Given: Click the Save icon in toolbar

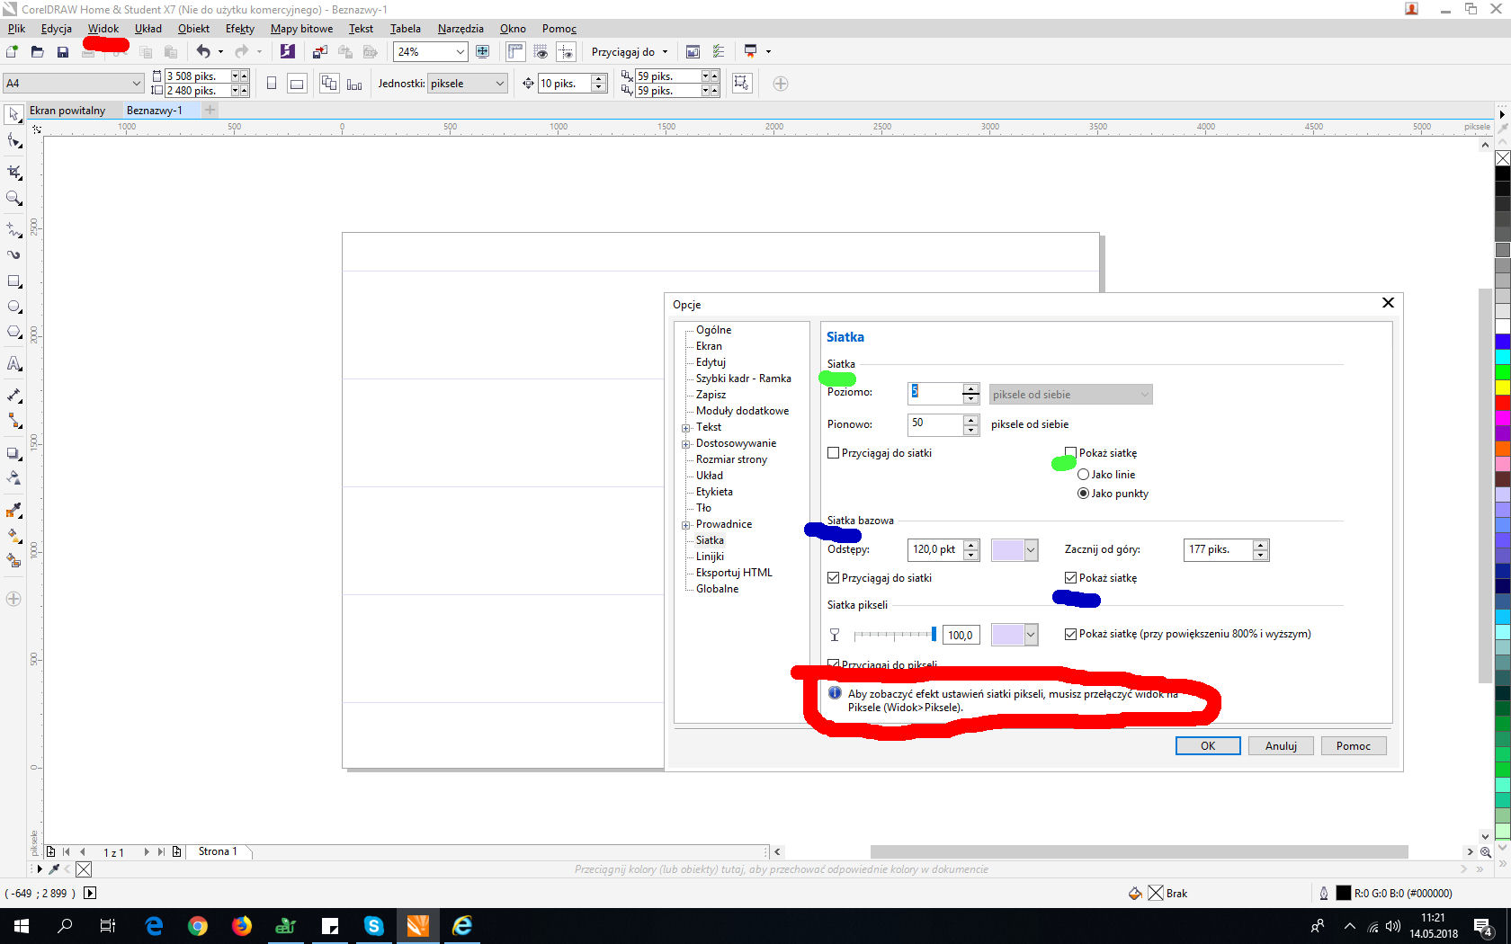Looking at the screenshot, I should (62, 52).
